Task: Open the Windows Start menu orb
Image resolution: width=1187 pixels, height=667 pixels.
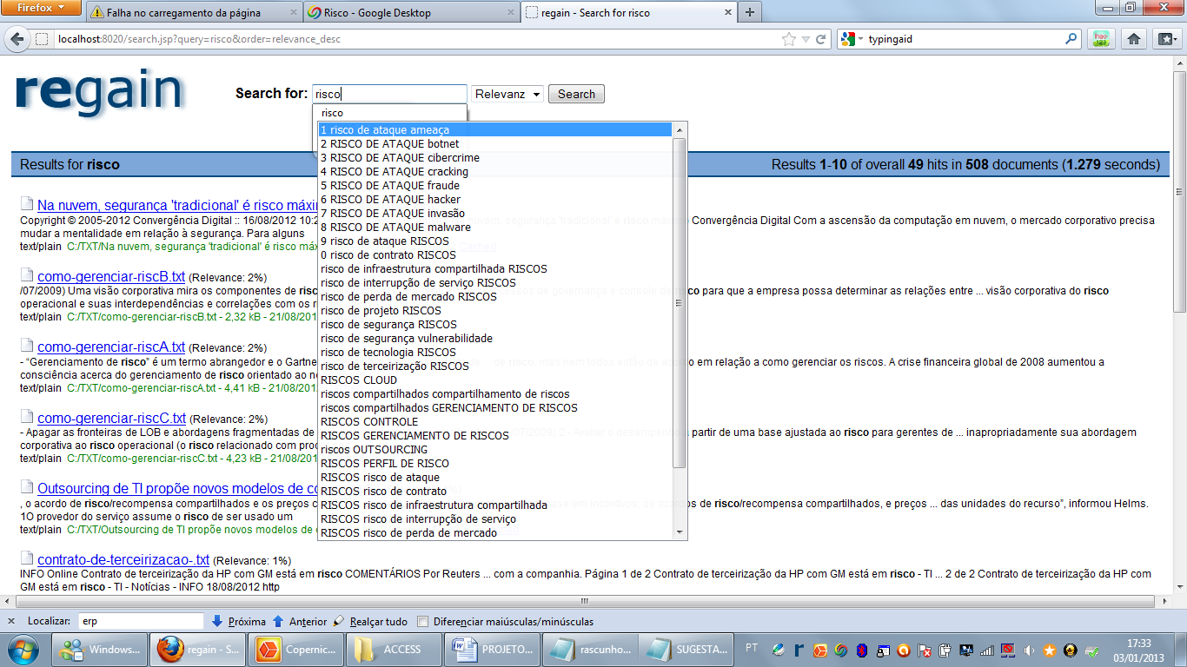Action: tap(23, 650)
